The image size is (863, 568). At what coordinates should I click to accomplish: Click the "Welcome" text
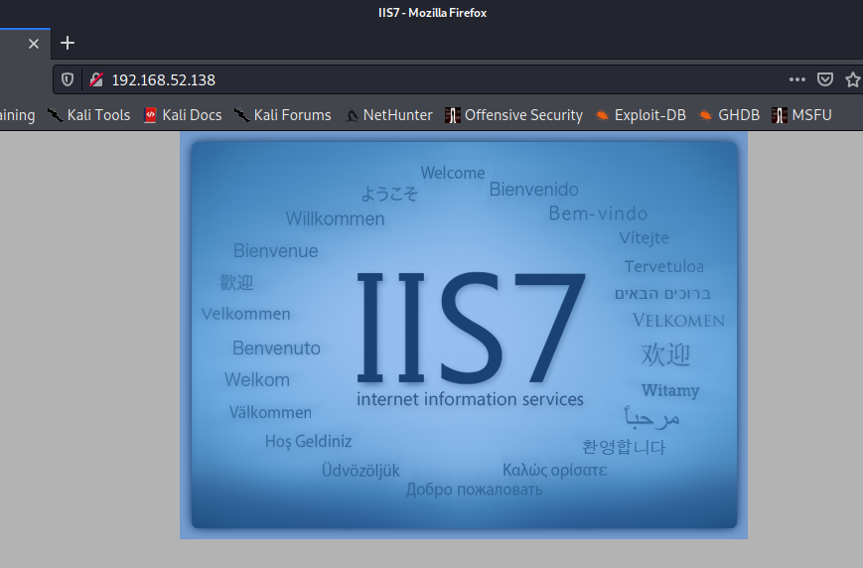pos(453,173)
